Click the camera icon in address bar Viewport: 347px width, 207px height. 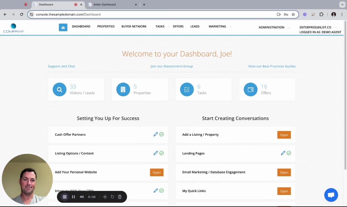(279, 14)
